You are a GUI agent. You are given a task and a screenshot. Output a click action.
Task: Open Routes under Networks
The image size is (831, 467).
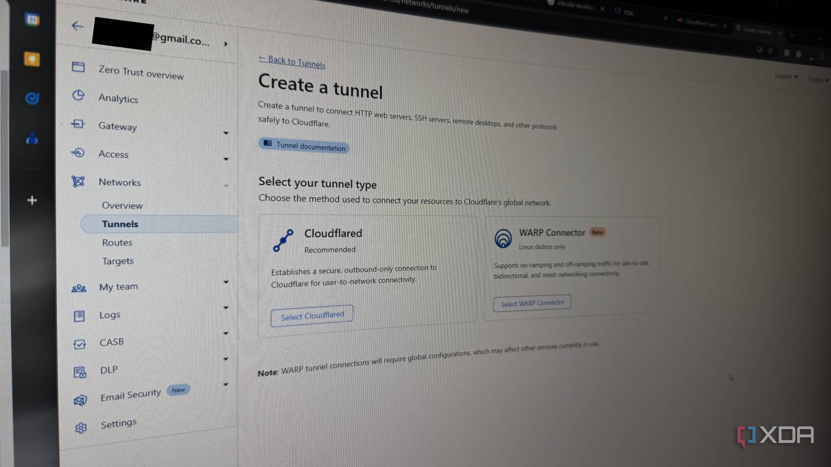pos(117,242)
